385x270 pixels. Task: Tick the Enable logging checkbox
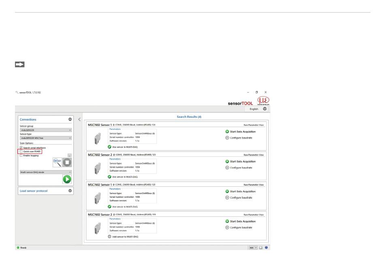point(21,156)
